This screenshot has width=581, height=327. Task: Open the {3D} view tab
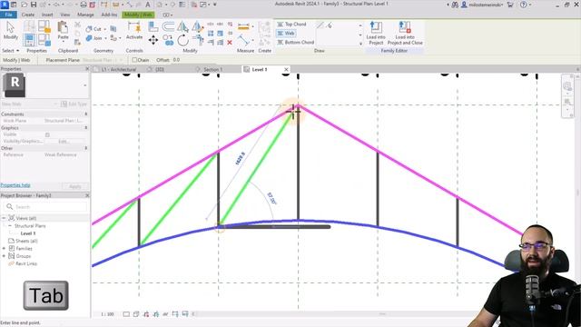point(160,70)
